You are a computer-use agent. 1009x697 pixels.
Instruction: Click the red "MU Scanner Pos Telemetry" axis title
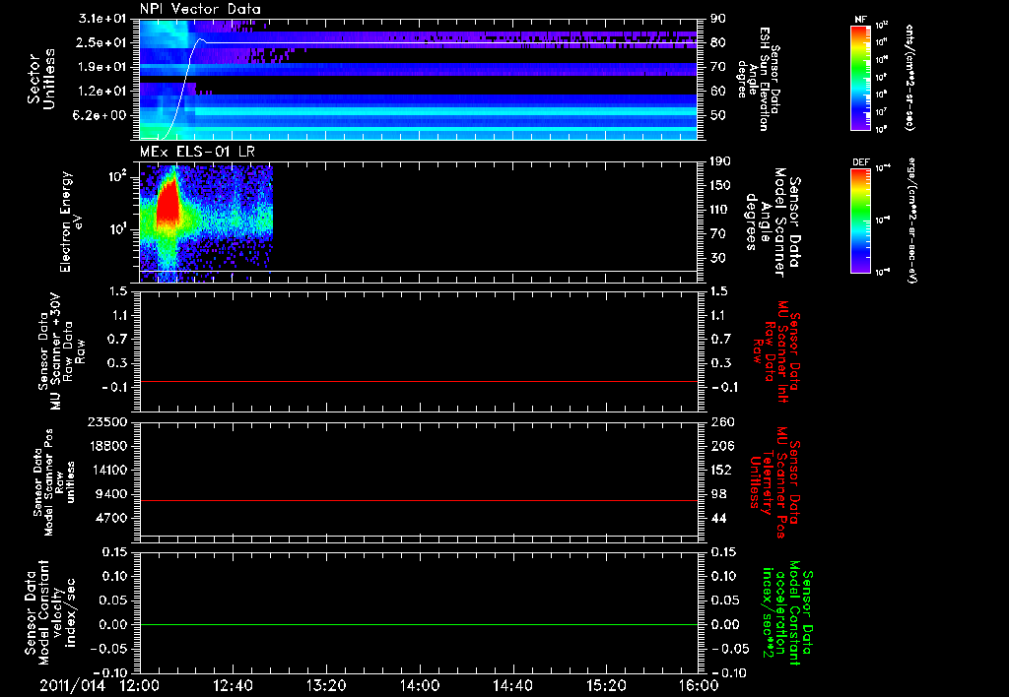point(775,482)
